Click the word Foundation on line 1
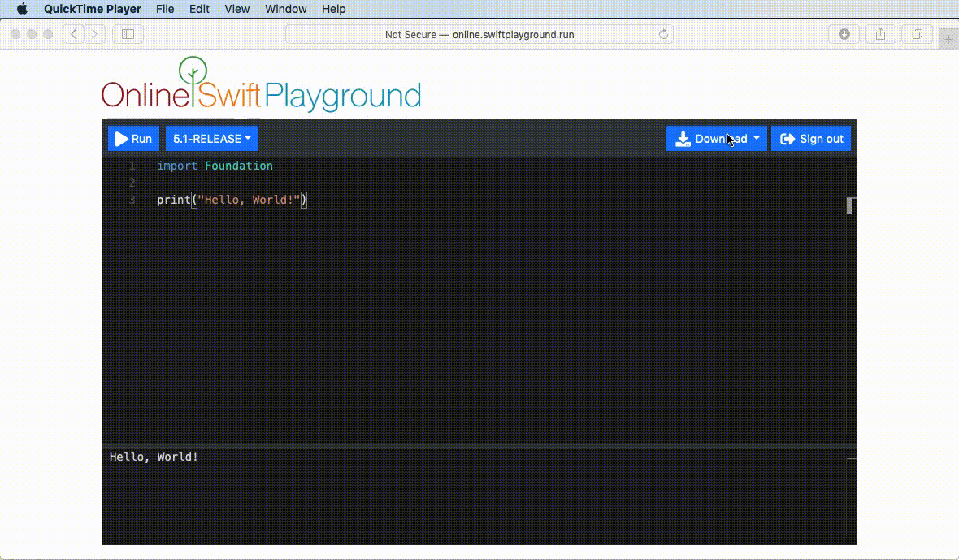Viewport: 959px width, 560px height. click(x=238, y=166)
